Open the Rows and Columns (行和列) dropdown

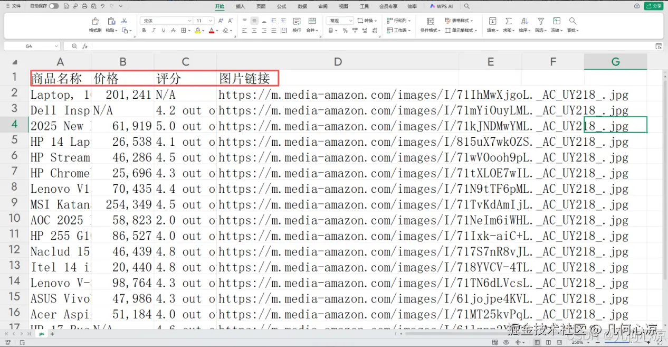(x=398, y=21)
